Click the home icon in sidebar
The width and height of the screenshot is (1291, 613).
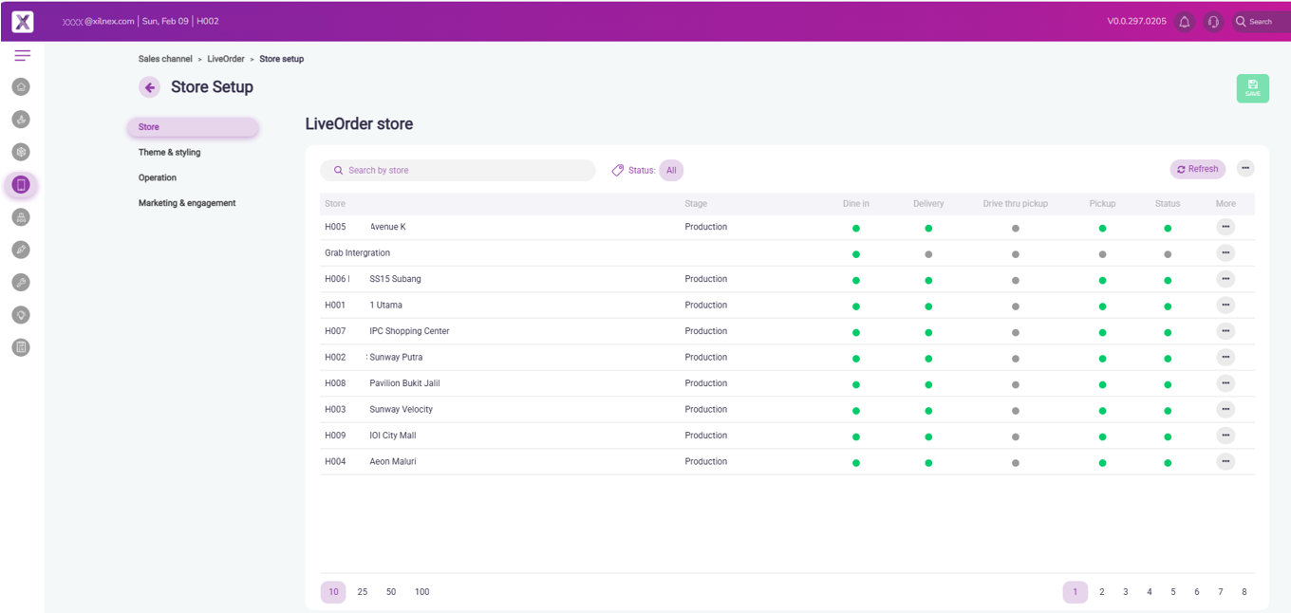click(x=21, y=87)
